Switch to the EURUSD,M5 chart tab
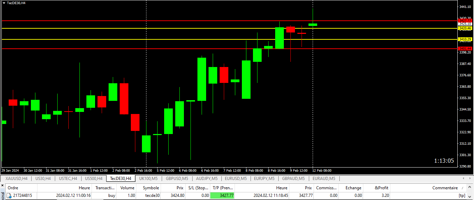This screenshot has width=474, height=200. (x=236, y=179)
